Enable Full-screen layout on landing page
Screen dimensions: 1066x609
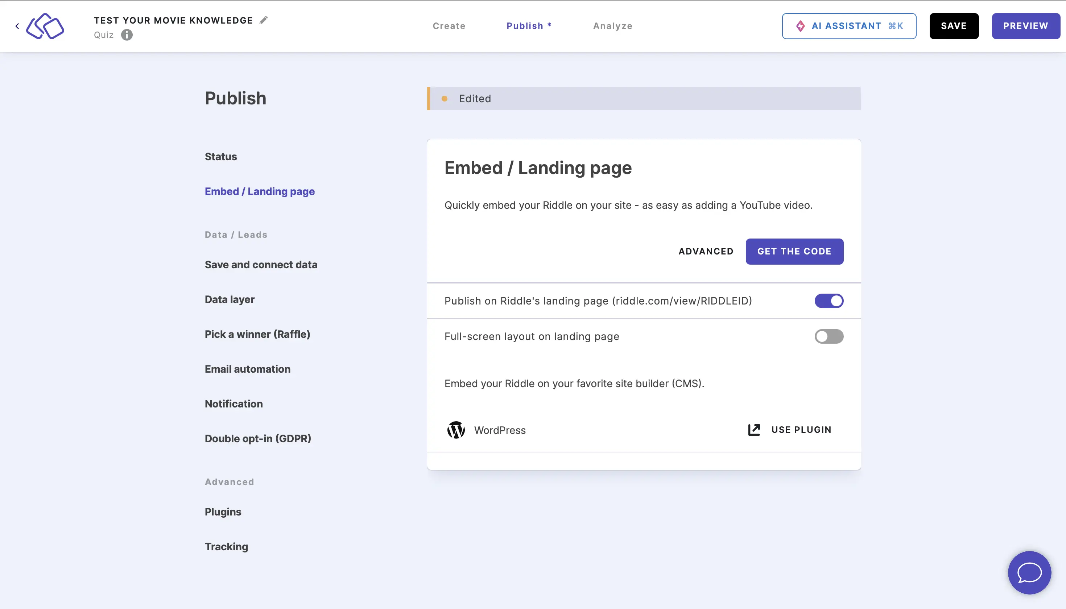pyautogui.click(x=829, y=336)
